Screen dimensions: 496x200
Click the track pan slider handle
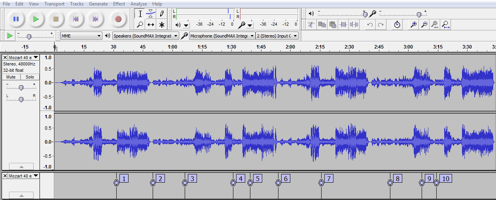coord(21,99)
